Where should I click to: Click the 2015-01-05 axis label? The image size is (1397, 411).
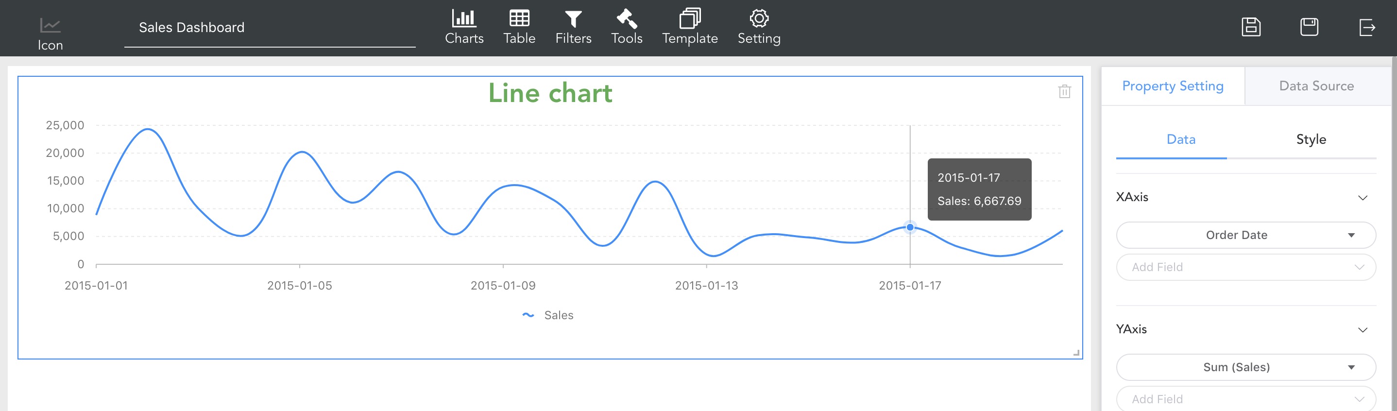pos(299,285)
